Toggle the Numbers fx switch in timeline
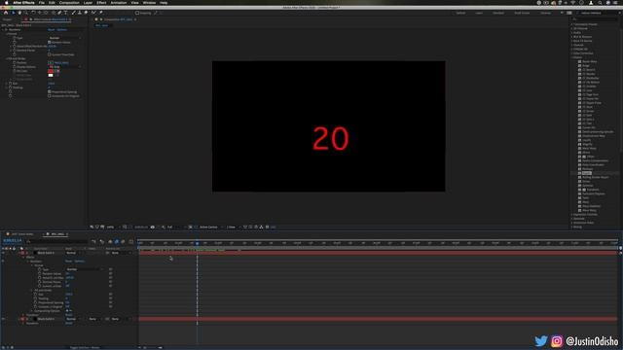The width and height of the screenshot is (623, 350). pyautogui.click(x=3, y=262)
